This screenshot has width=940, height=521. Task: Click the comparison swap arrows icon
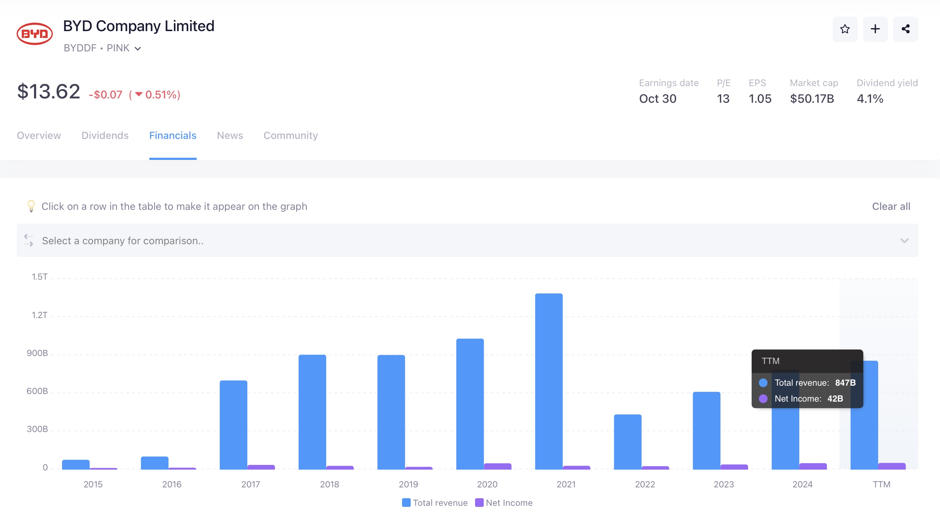[x=29, y=240]
